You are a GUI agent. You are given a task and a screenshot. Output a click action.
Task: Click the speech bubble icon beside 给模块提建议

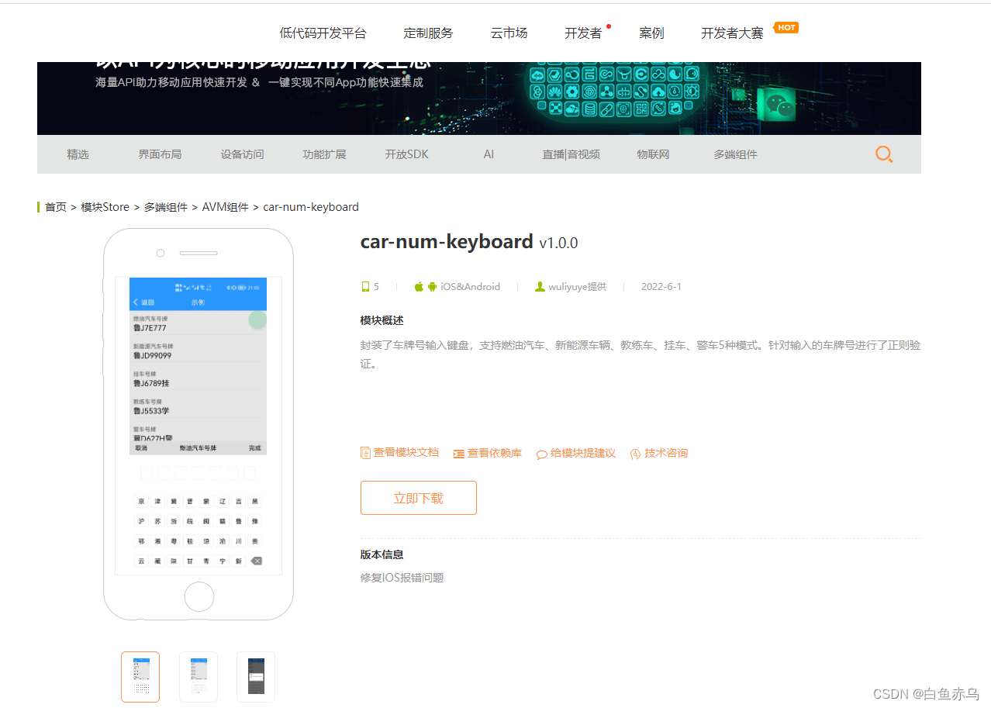[542, 454]
